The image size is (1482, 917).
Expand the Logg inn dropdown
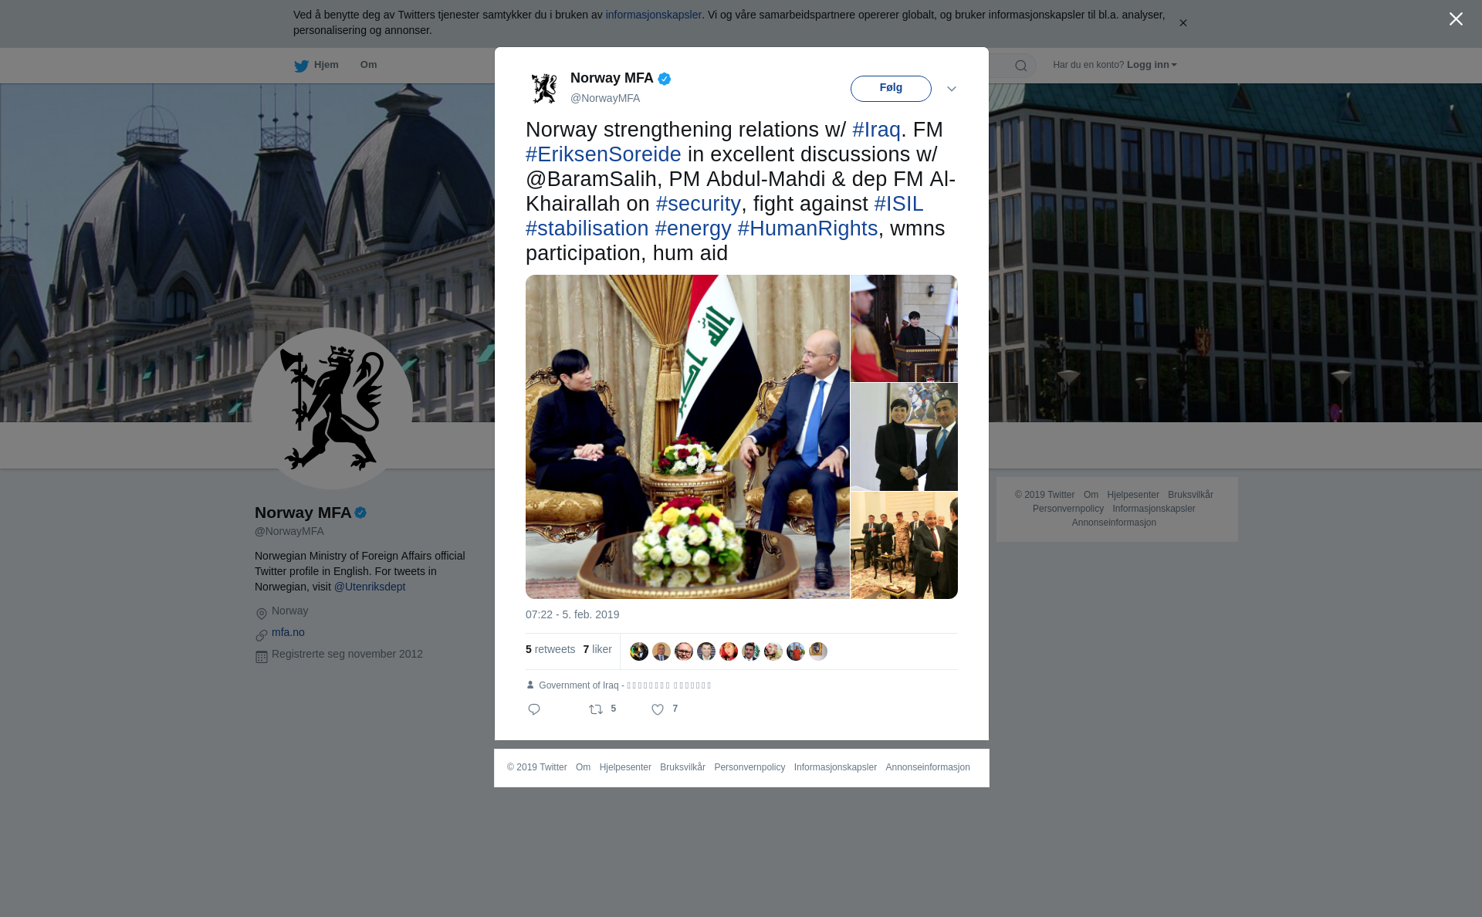tap(1152, 65)
